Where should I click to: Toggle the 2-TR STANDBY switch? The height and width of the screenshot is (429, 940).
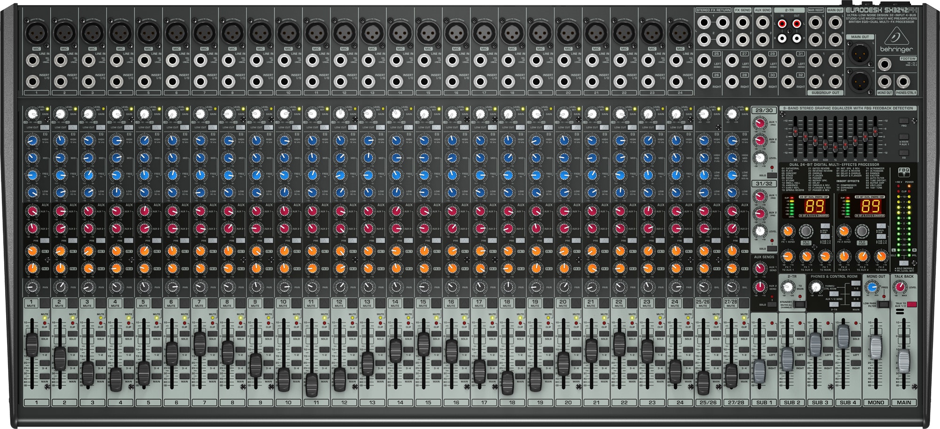pos(799,305)
